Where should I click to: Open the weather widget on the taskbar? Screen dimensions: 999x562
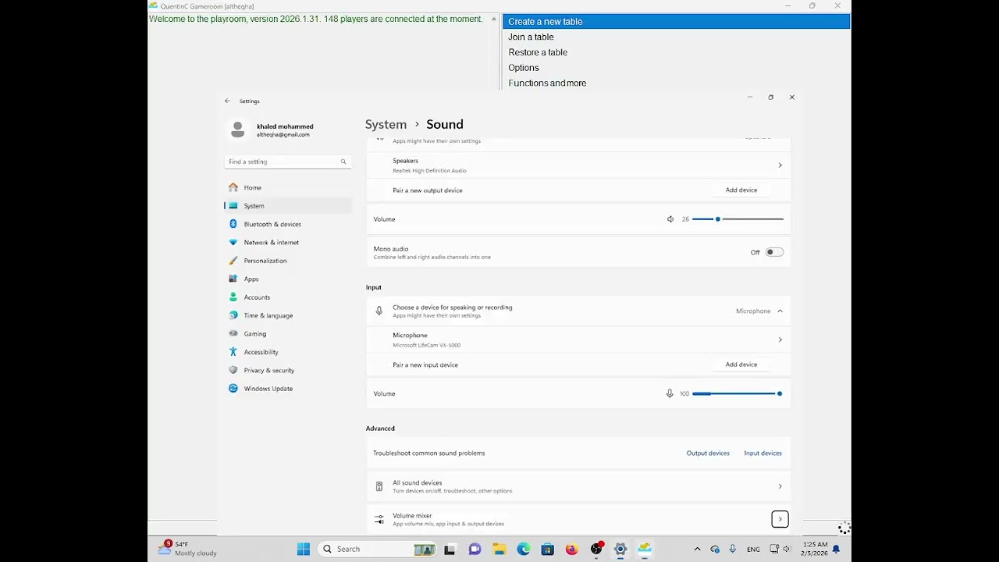[187, 549]
